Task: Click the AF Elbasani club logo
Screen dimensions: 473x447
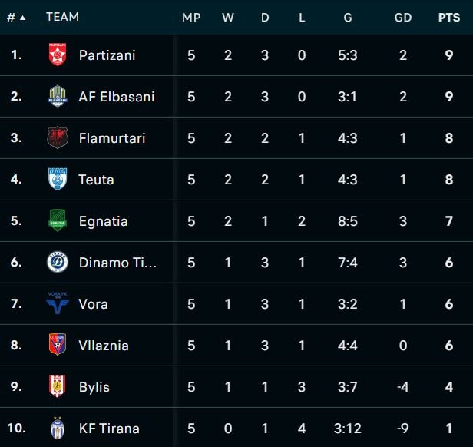Action: [57, 97]
